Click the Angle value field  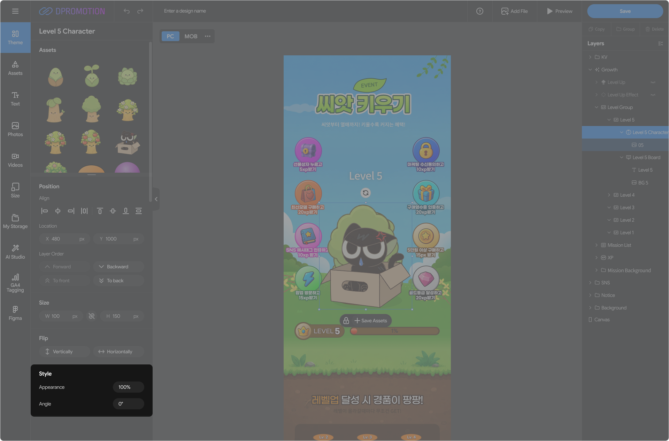point(129,404)
